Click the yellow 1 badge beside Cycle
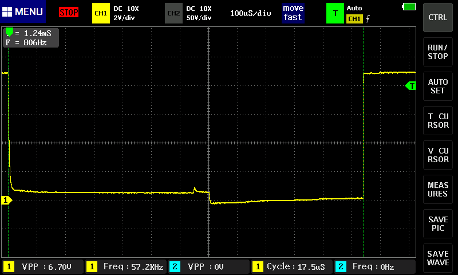The image size is (458, 275). coord(258,266)
